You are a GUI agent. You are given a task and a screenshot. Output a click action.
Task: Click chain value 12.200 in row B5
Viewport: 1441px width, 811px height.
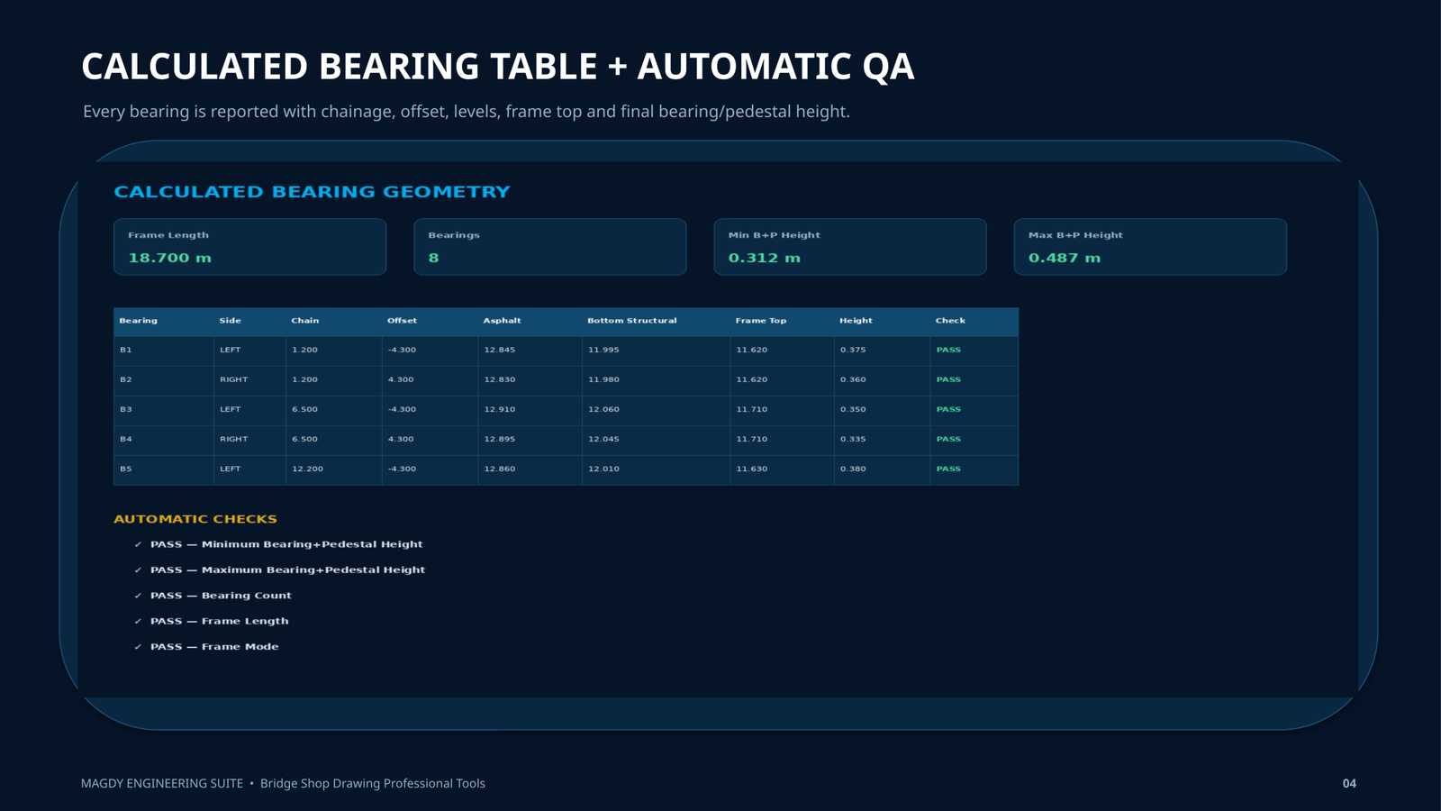pos(307,469)
